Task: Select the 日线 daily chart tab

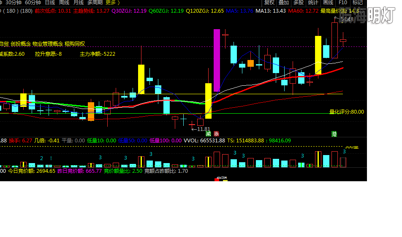Action: click(x=50, y=3)
